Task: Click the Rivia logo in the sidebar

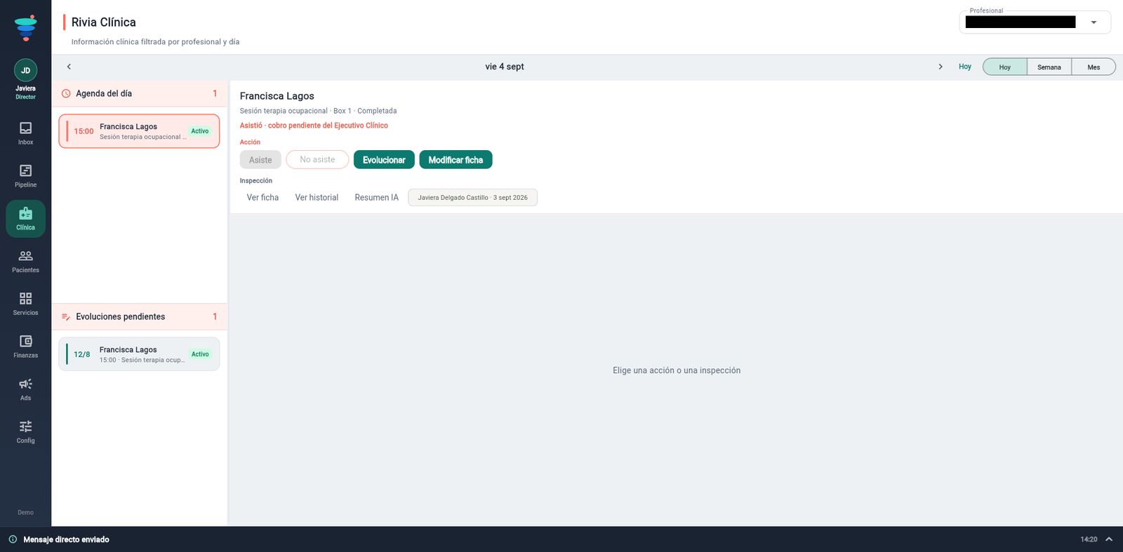Action: coord(26,27)
